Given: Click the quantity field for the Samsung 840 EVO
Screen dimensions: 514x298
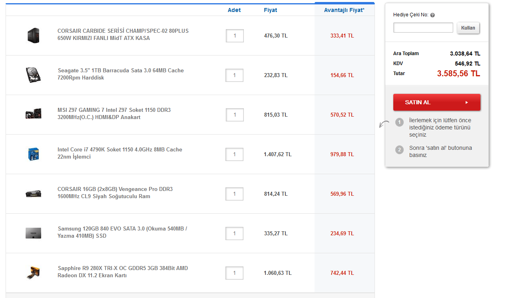Looking at the screenshot, I should (x=235, y=233).
